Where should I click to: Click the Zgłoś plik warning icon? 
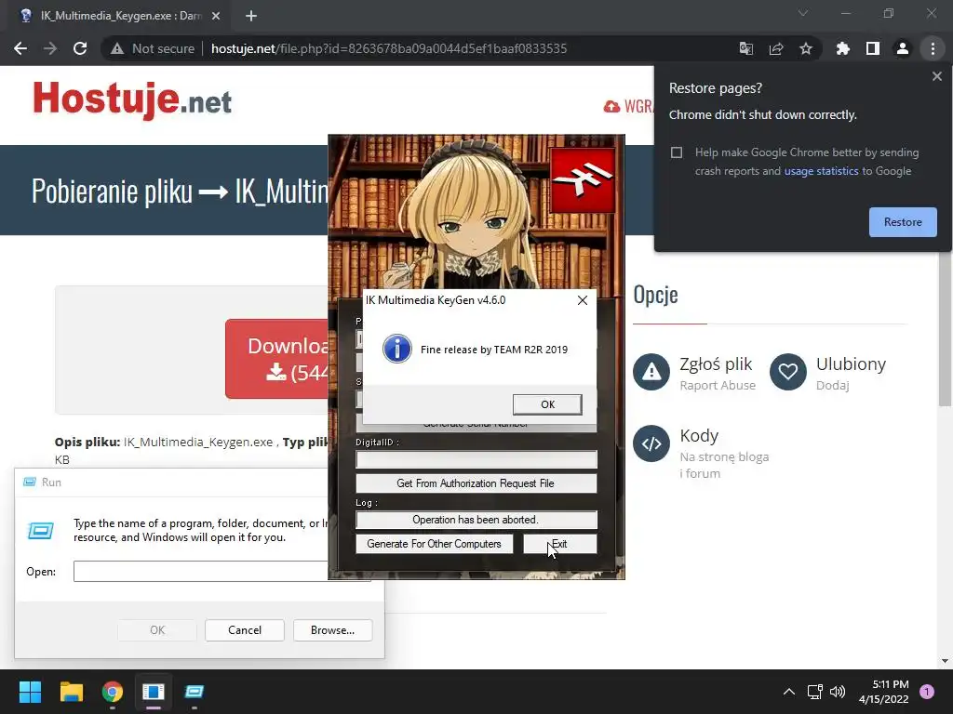(x=651, y=372)
